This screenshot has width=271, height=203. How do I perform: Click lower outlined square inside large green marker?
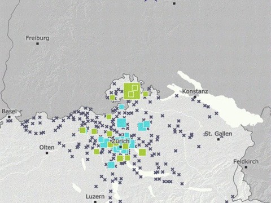click(x=131, y=94)
